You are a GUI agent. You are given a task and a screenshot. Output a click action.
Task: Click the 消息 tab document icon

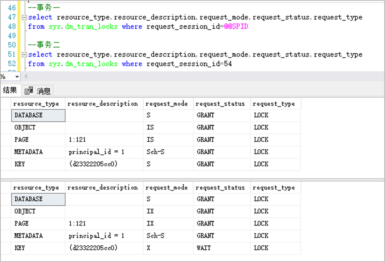[28, 90]
